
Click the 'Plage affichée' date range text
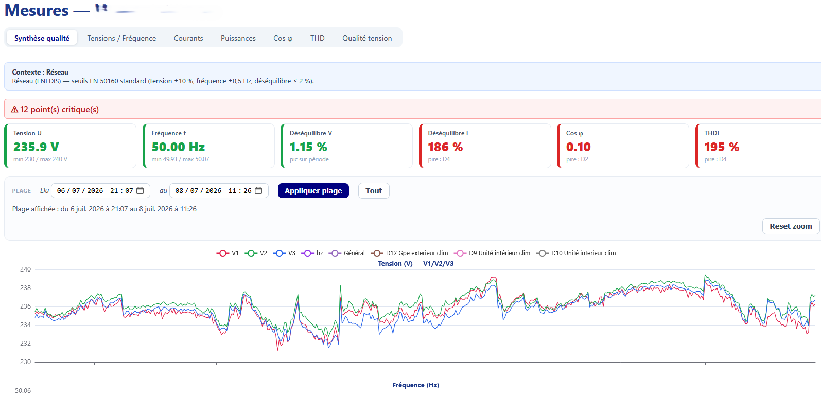(x=104, y=209)
